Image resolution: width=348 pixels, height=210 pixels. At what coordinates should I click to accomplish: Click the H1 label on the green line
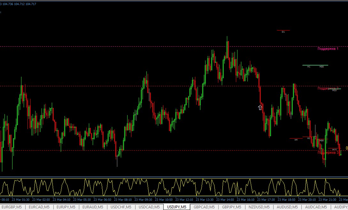coord(309,66)
